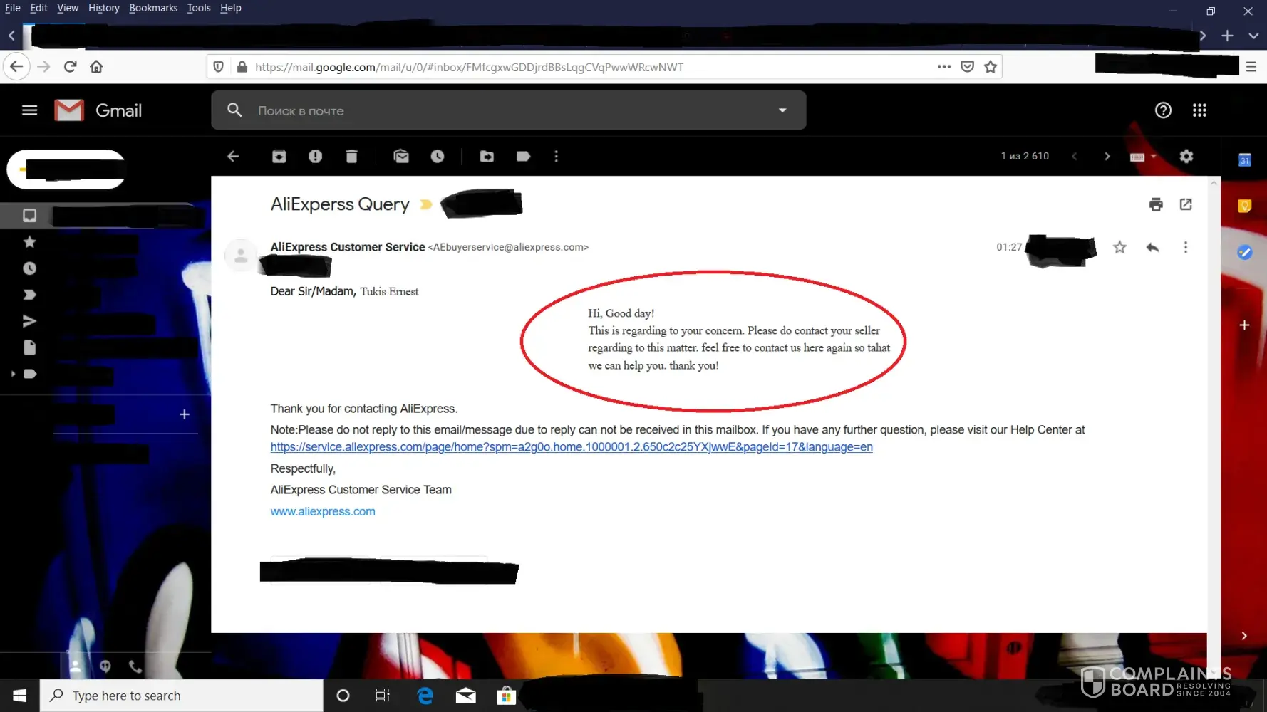Viewport: 1267px width, 712px height.
Task: Open page actions three dots
Action: click(x=944, y=66)
